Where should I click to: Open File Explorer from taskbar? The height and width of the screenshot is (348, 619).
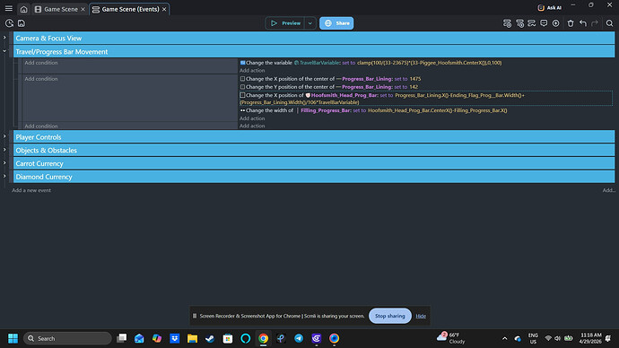point(192,338)
